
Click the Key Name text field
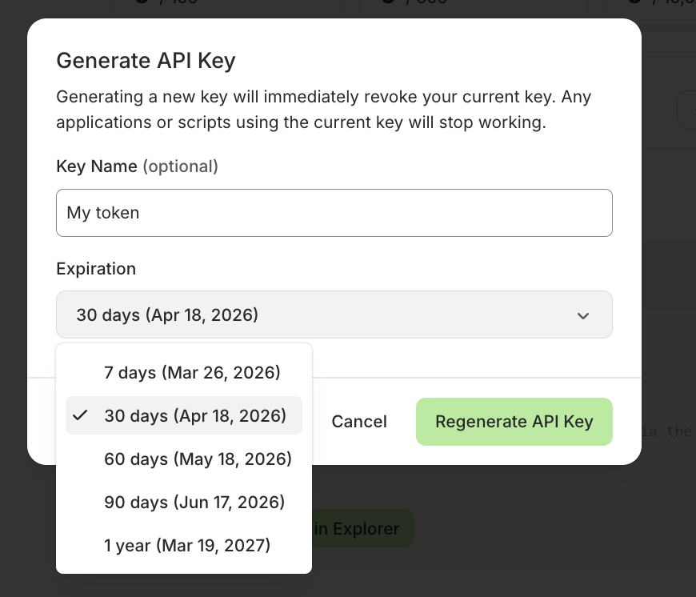click(334, 213)
